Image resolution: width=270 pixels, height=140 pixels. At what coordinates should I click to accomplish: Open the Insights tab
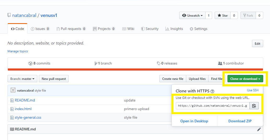pyautogui.click(x=174, y=29)
